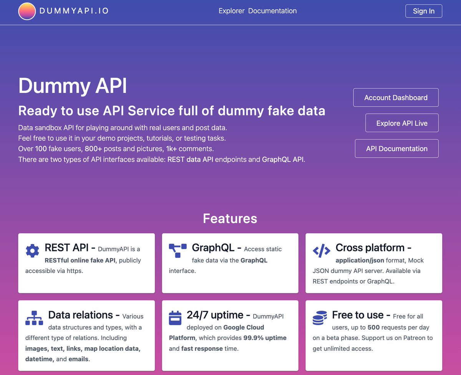Click the Sign In button
The width and height of the screenshot is (461, 375).
coord(424,11)
